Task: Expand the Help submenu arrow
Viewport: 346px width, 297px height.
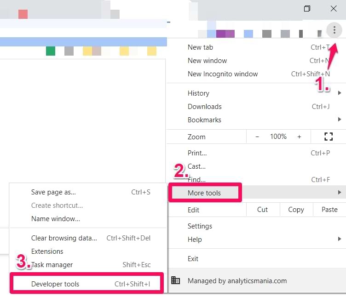Action: pos(340,240)
